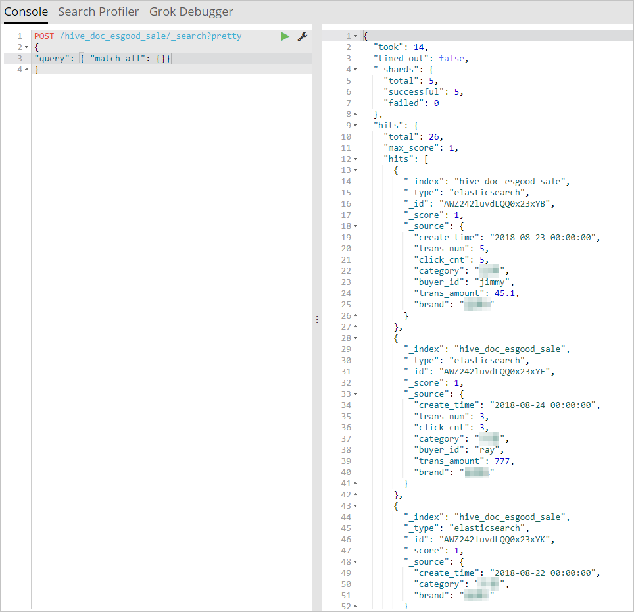The width and height of the screenshot is (634, 612).
Task: Click the "match_all" query line in editor
Action: pyautogui.click(x=102, y=59)
